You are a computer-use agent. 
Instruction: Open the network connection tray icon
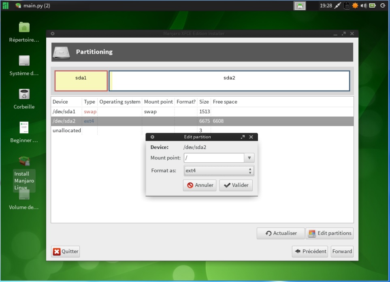click(x=337, y=6)
